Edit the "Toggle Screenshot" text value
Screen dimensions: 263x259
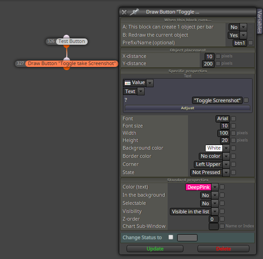click(x=217, y=100)
